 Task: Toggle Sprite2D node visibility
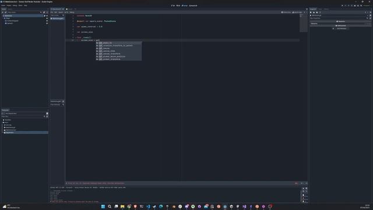pos(47,23)
